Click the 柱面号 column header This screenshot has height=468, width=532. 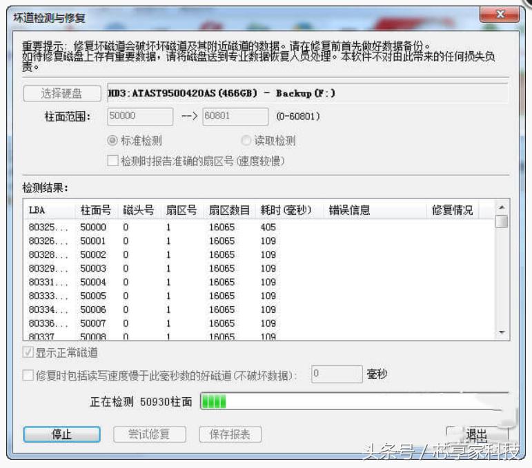pyautogui.click(x=96, y=210)
